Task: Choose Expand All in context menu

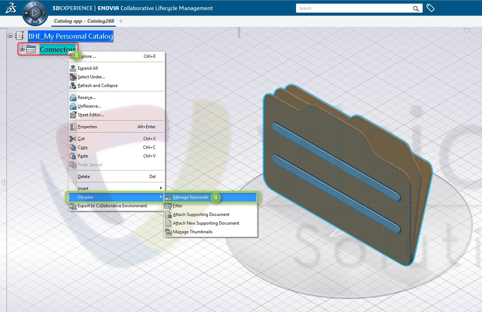Action: point(117,68)
